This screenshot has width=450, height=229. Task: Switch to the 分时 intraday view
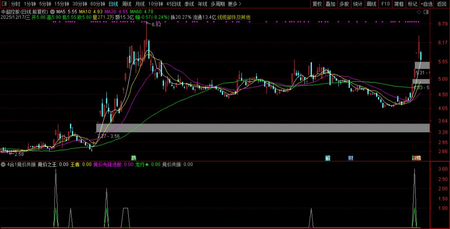tap(15, 4)
